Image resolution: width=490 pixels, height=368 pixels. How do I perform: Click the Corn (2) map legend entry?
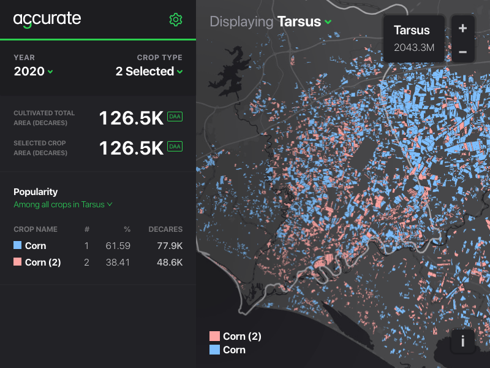(235, 336)
